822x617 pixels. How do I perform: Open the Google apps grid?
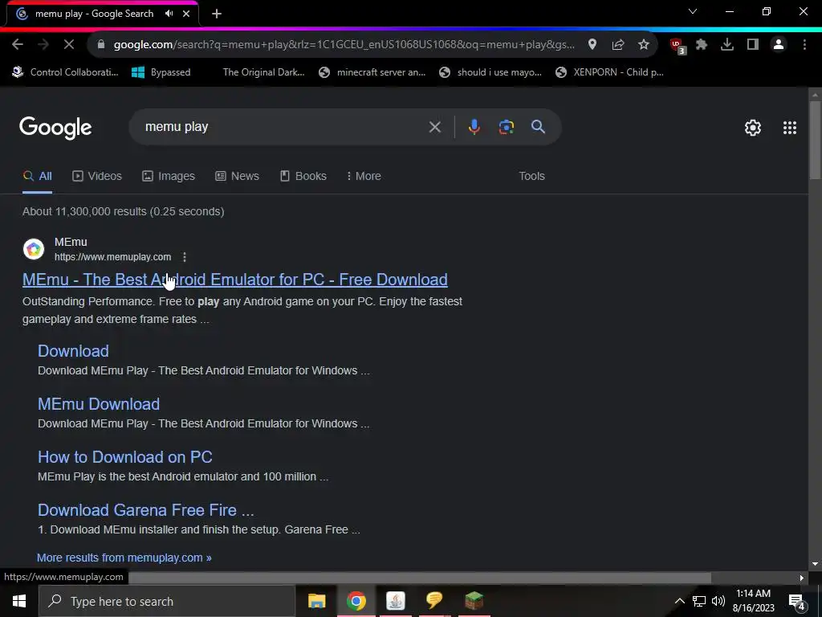tap(790, 128)
